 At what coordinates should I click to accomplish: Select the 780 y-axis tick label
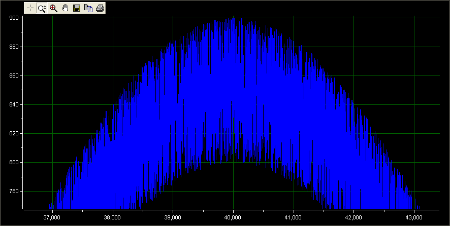14,192
